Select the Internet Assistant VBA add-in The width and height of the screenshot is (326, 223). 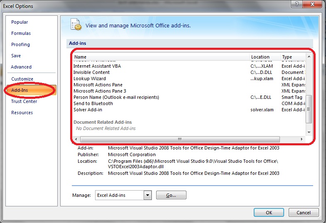[189, 66]
